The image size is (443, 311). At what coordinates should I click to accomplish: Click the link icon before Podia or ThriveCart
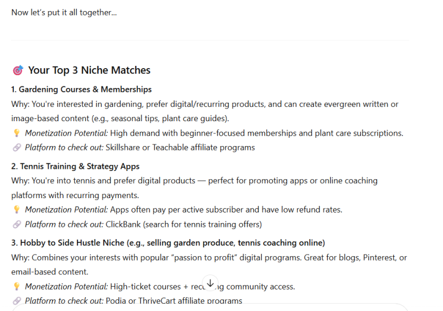(17, 300)
